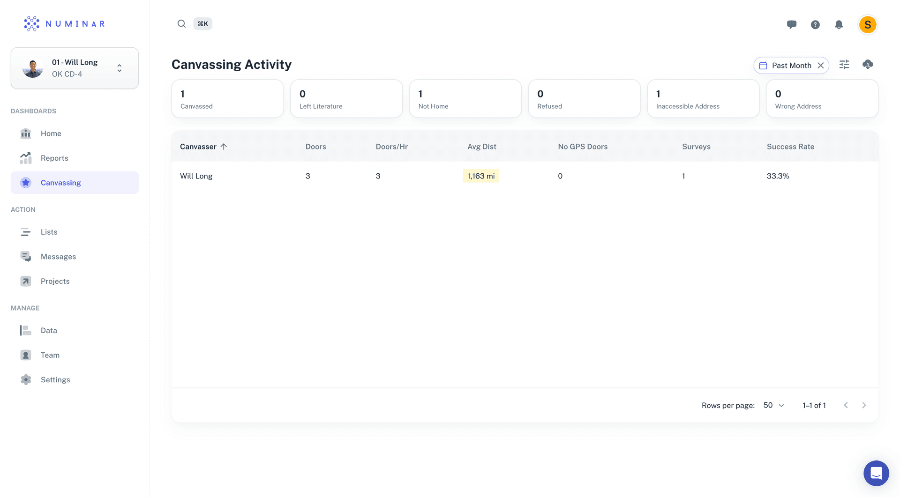This screenshot has width=900, height=497.
Task: Click the '1–1 of 1' pagination text
Action: coord(814,405)
